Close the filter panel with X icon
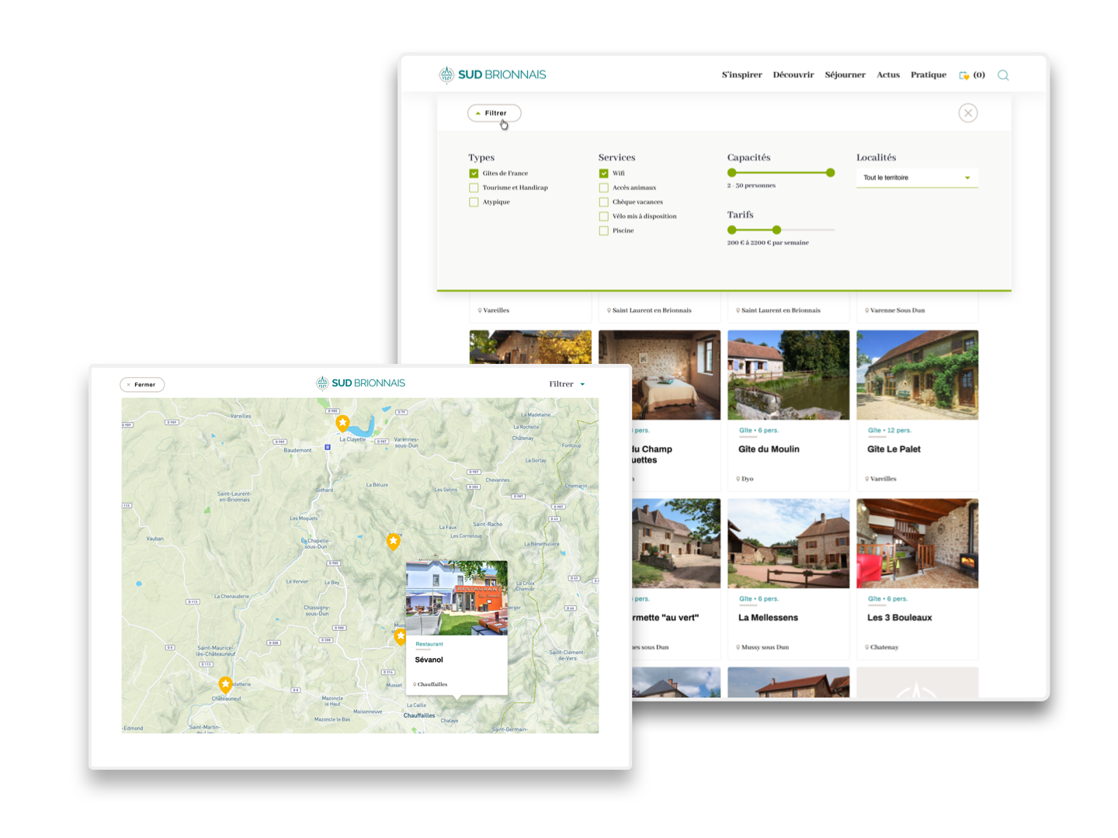Viewport: 1118px width, 838px height. (967, 113)
